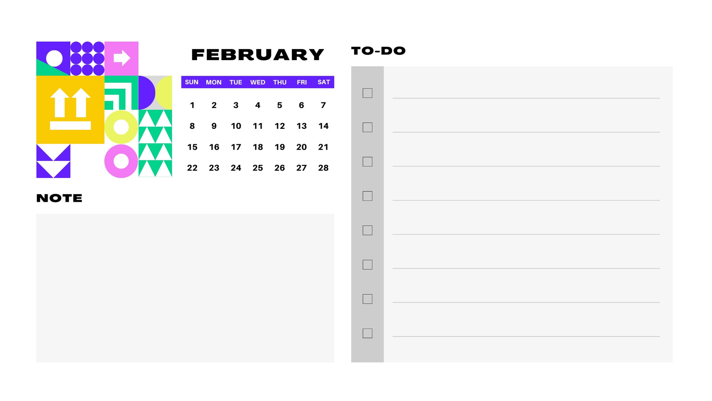Select the purple downward triangles tile
Image resolution: width=712 pixels, height=401 pixels.
[x=53, y=161]
